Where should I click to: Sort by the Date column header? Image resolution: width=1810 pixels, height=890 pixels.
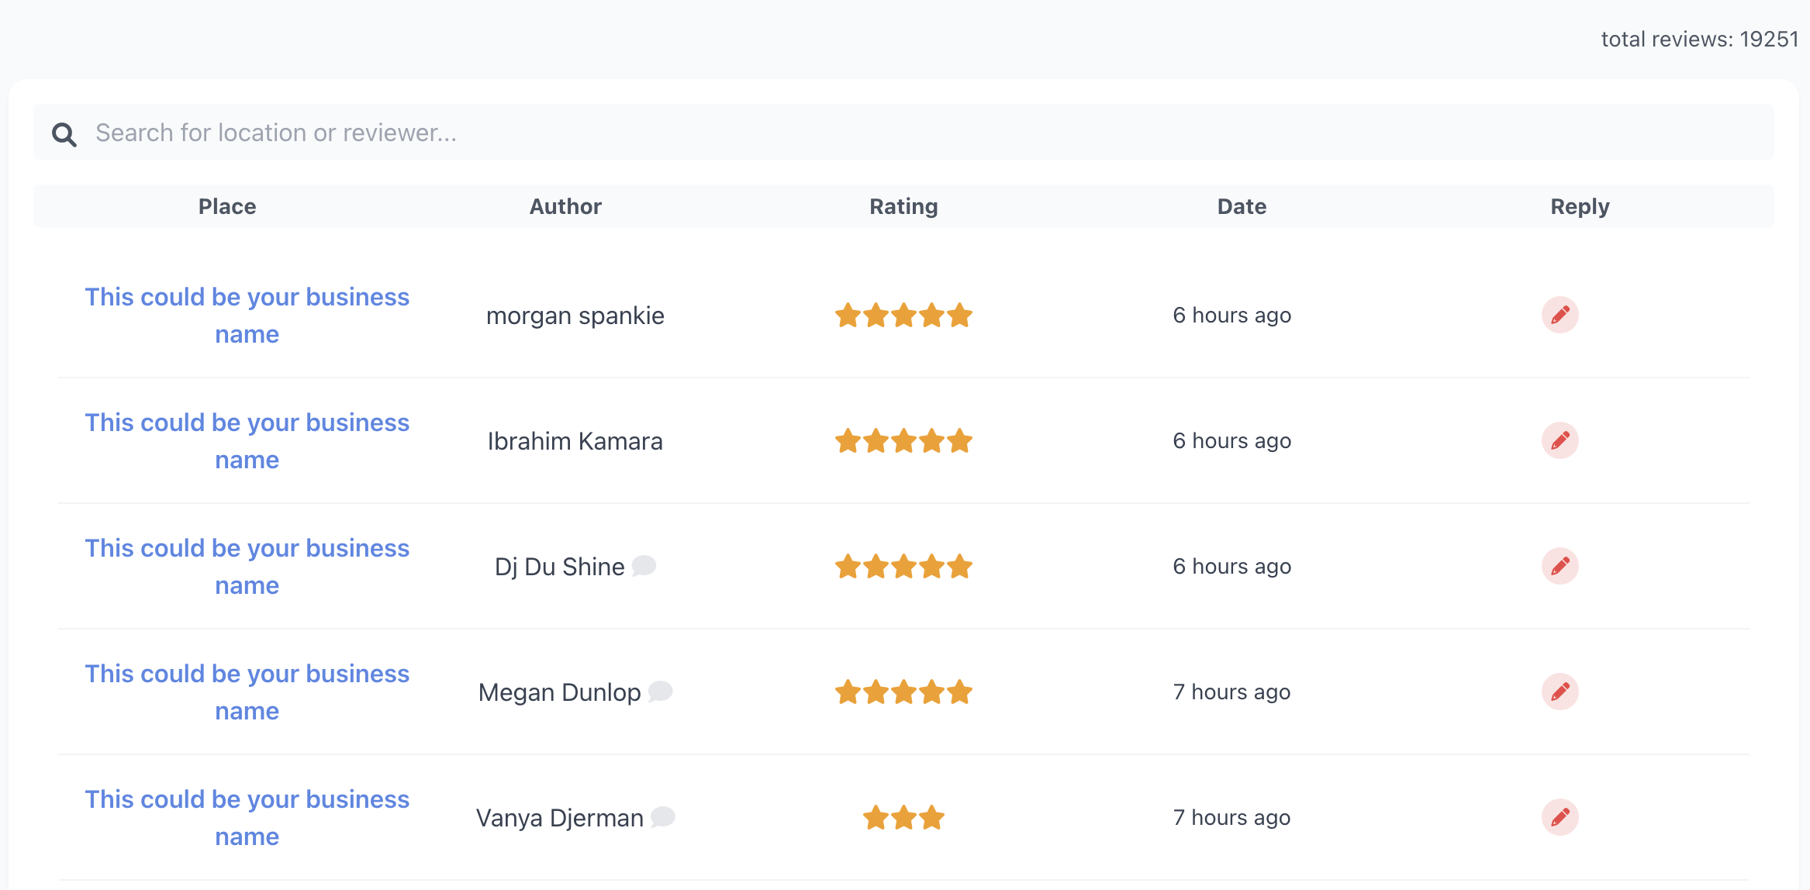point(1241,206)
